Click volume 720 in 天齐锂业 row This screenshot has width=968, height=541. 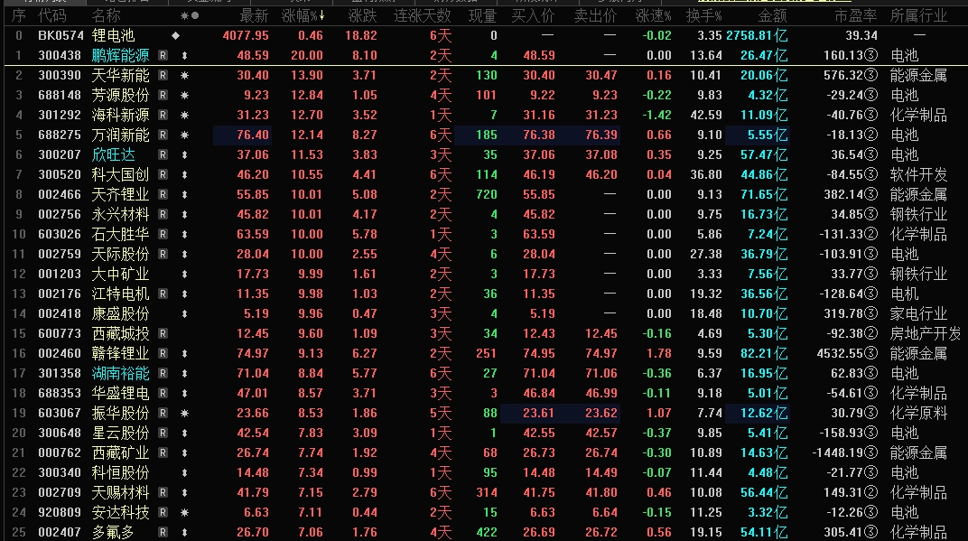[x=487, y=194]
